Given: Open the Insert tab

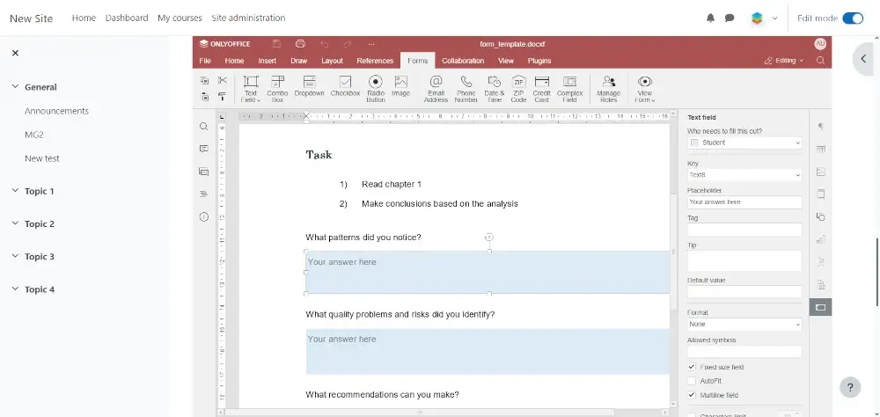Looking at the screenshot, I should (267, 61).
